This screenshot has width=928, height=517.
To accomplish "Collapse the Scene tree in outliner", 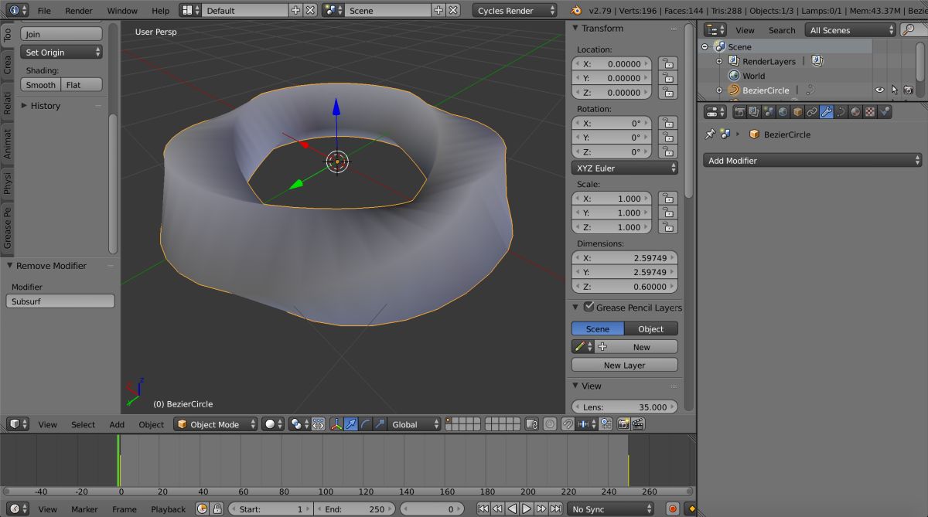I will pos(705,46).
